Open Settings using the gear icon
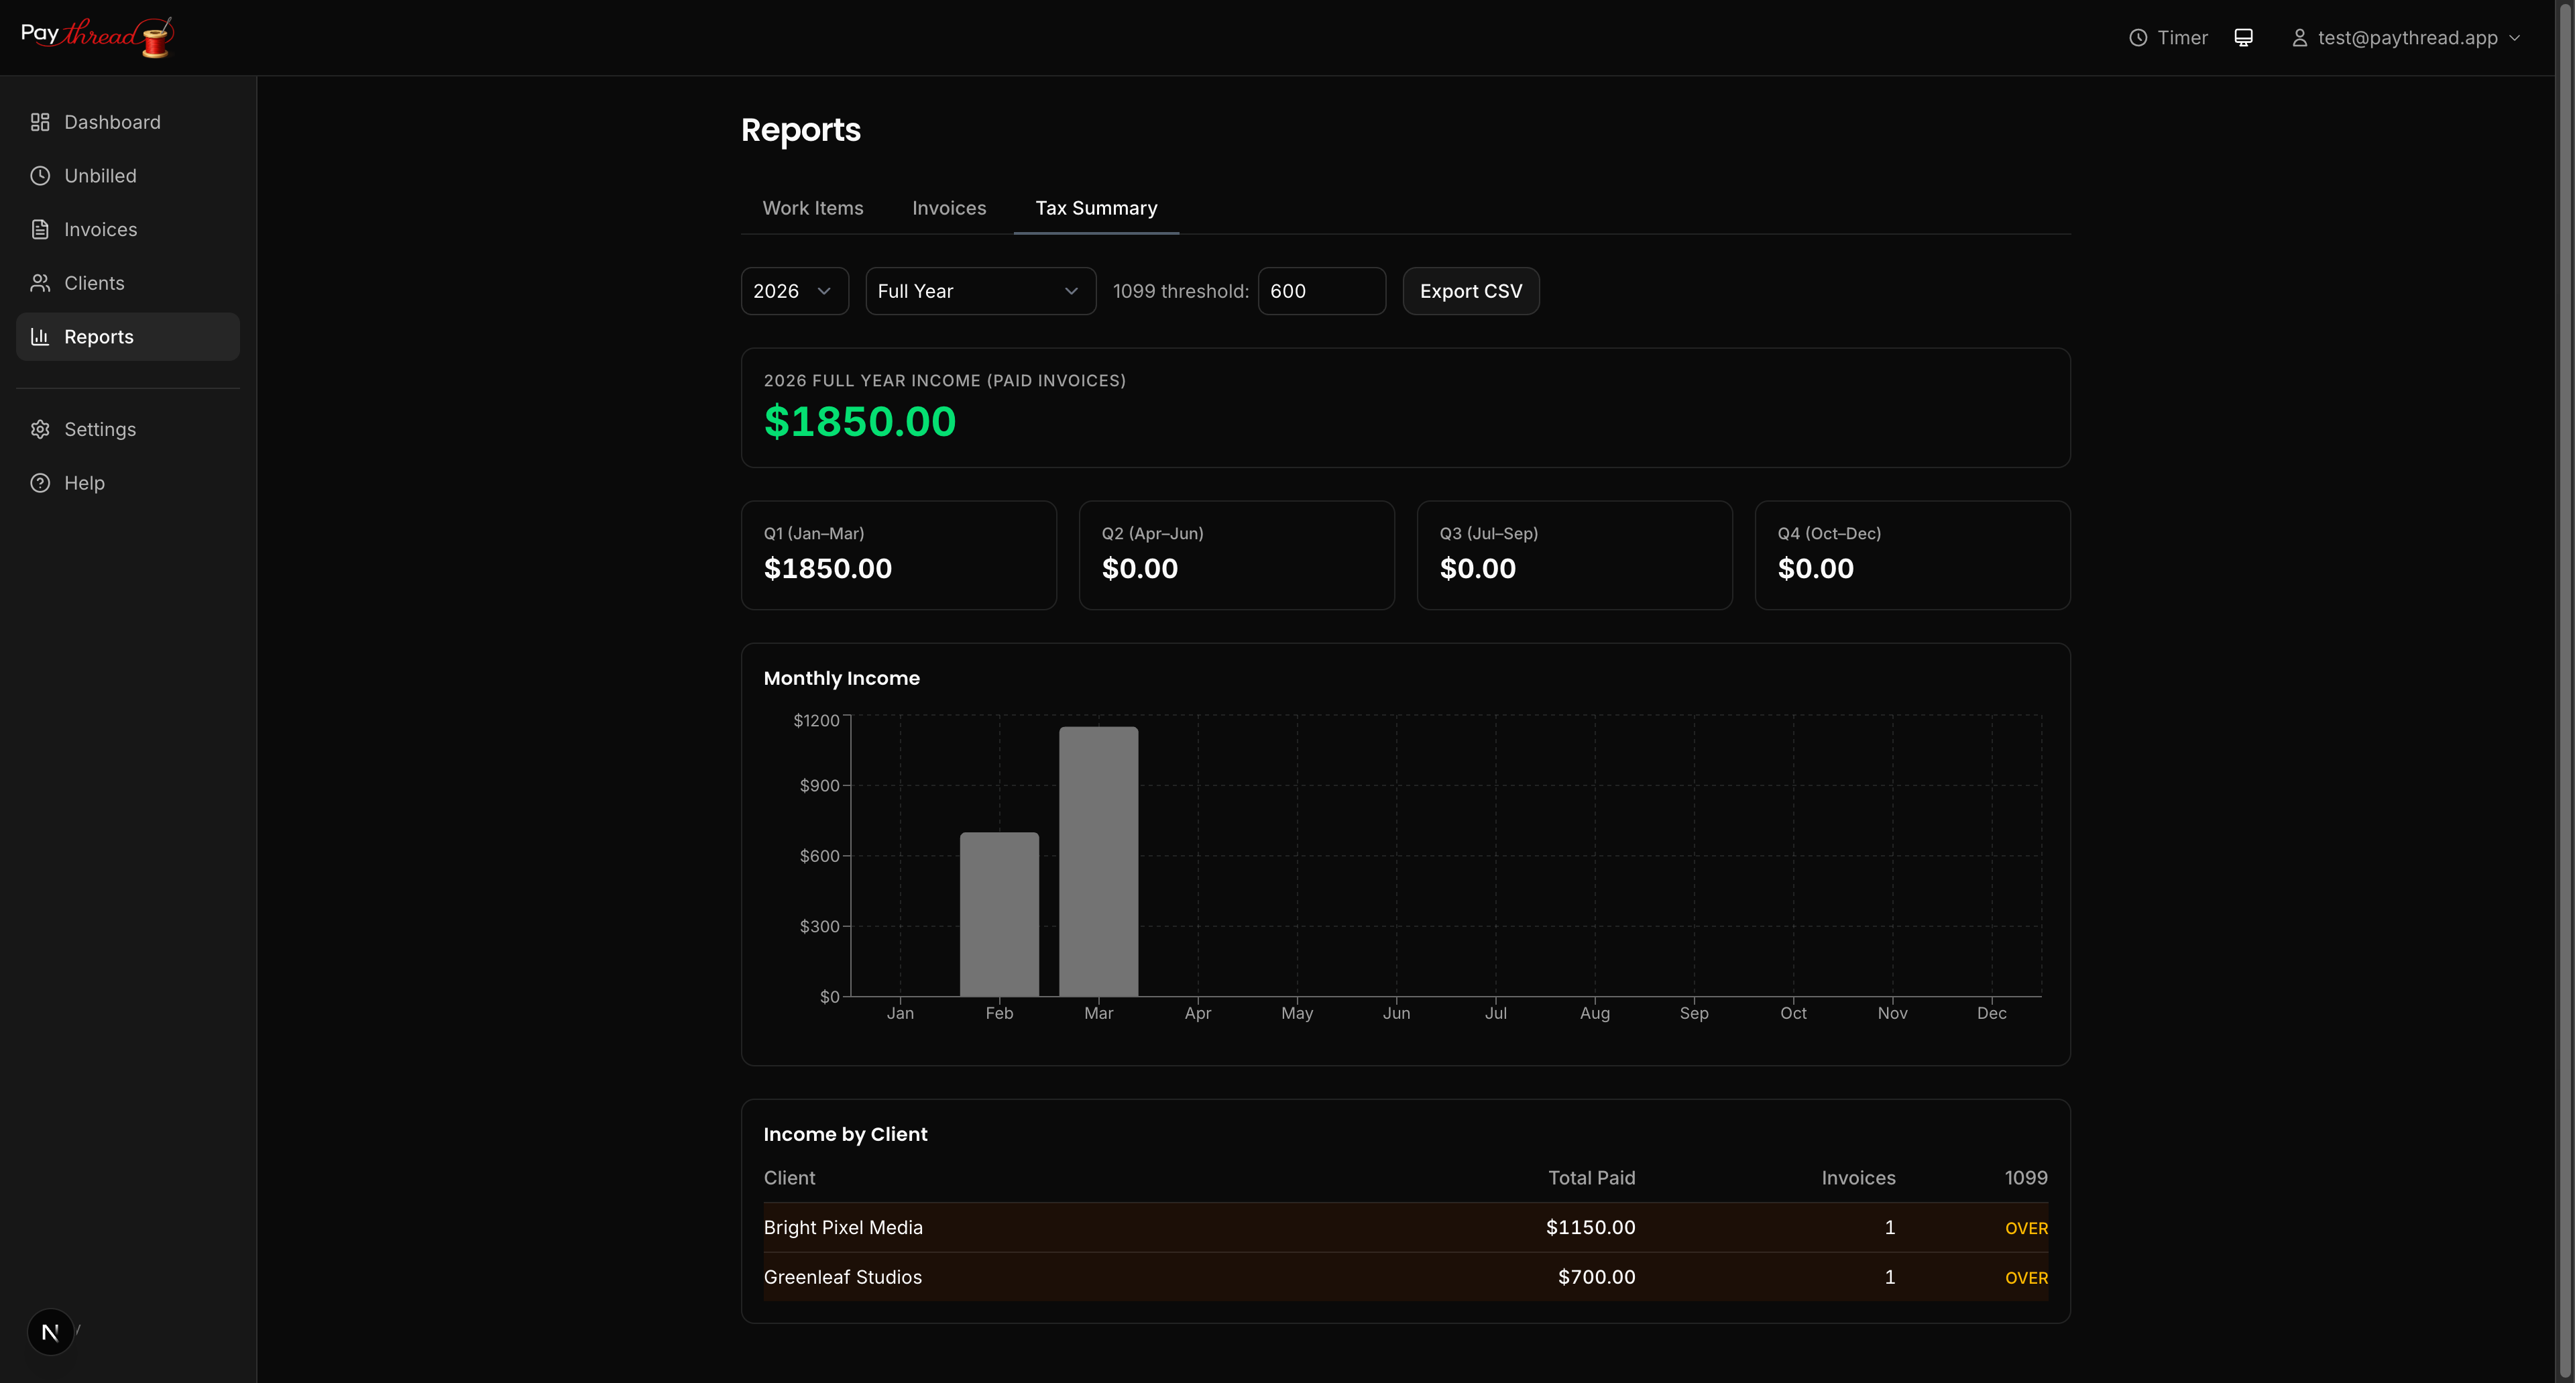Image resolution: width=2575 pixels, height=1383 pixels. click(40, 428)
